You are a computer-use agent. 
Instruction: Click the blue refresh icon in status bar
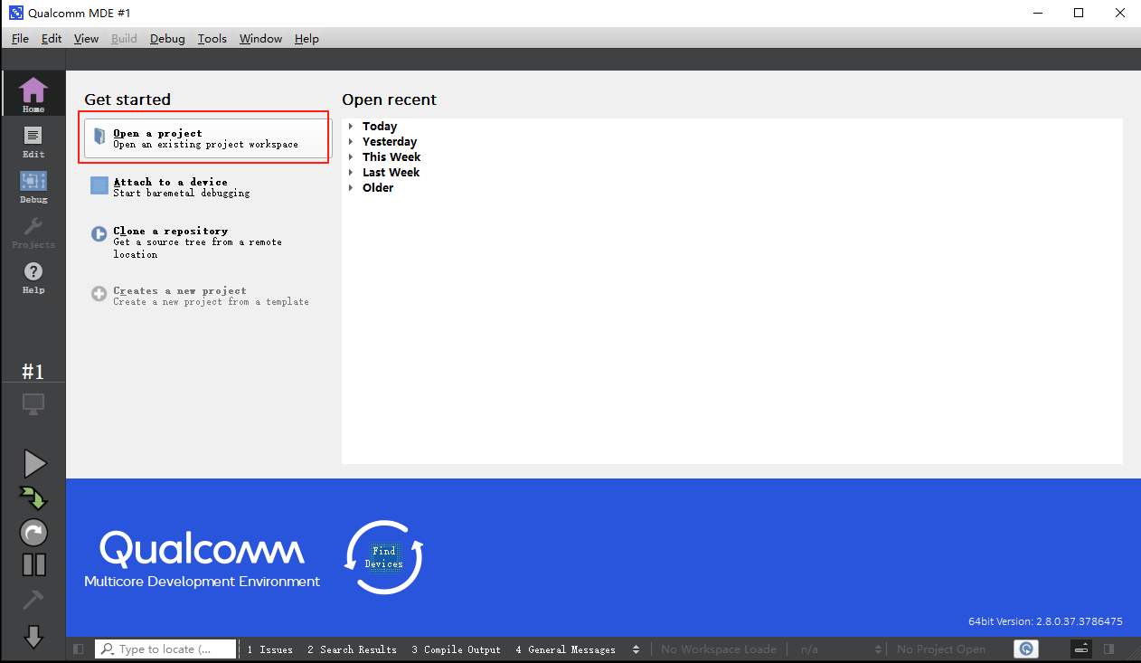[1026, 649]
